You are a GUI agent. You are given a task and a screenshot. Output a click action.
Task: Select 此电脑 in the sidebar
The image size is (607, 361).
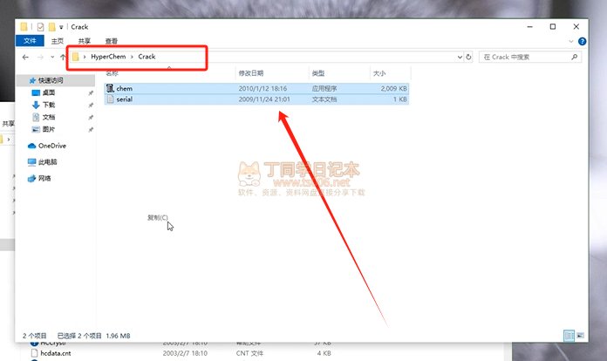(x=48, y=161)
